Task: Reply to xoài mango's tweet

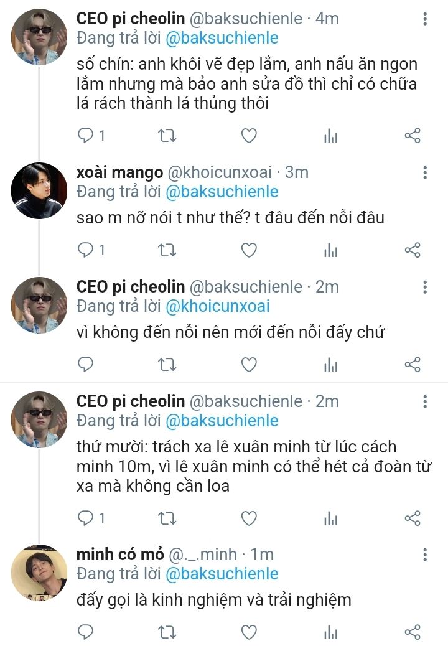Action: pos(85,250)
